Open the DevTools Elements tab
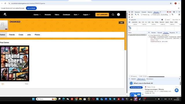This screenshot has height=104, width=185. [137, 12]
